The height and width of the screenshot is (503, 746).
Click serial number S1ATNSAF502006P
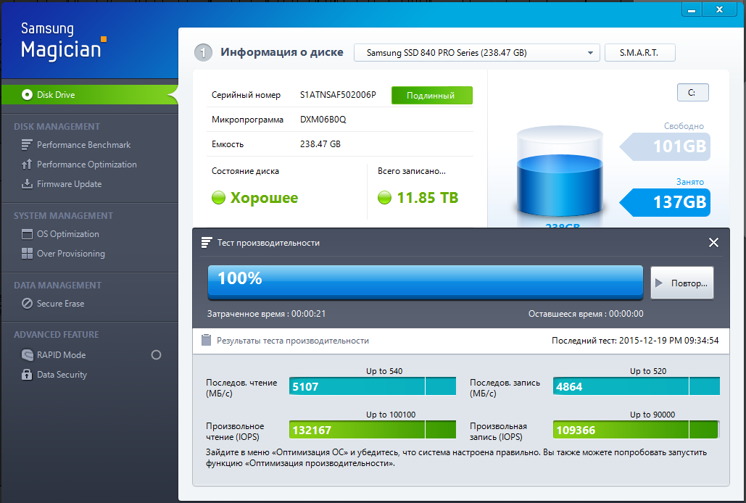338,95
